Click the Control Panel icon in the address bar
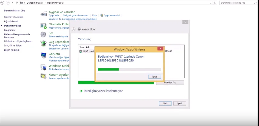 pyautogui.click(x=21, y=3)
